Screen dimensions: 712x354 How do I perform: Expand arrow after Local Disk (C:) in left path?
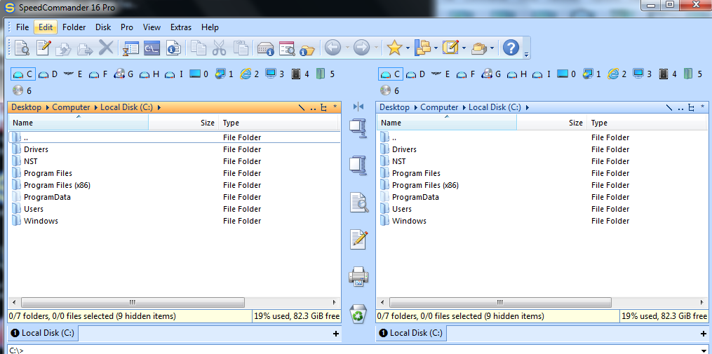pyautogui.click(x=159, y=108)
